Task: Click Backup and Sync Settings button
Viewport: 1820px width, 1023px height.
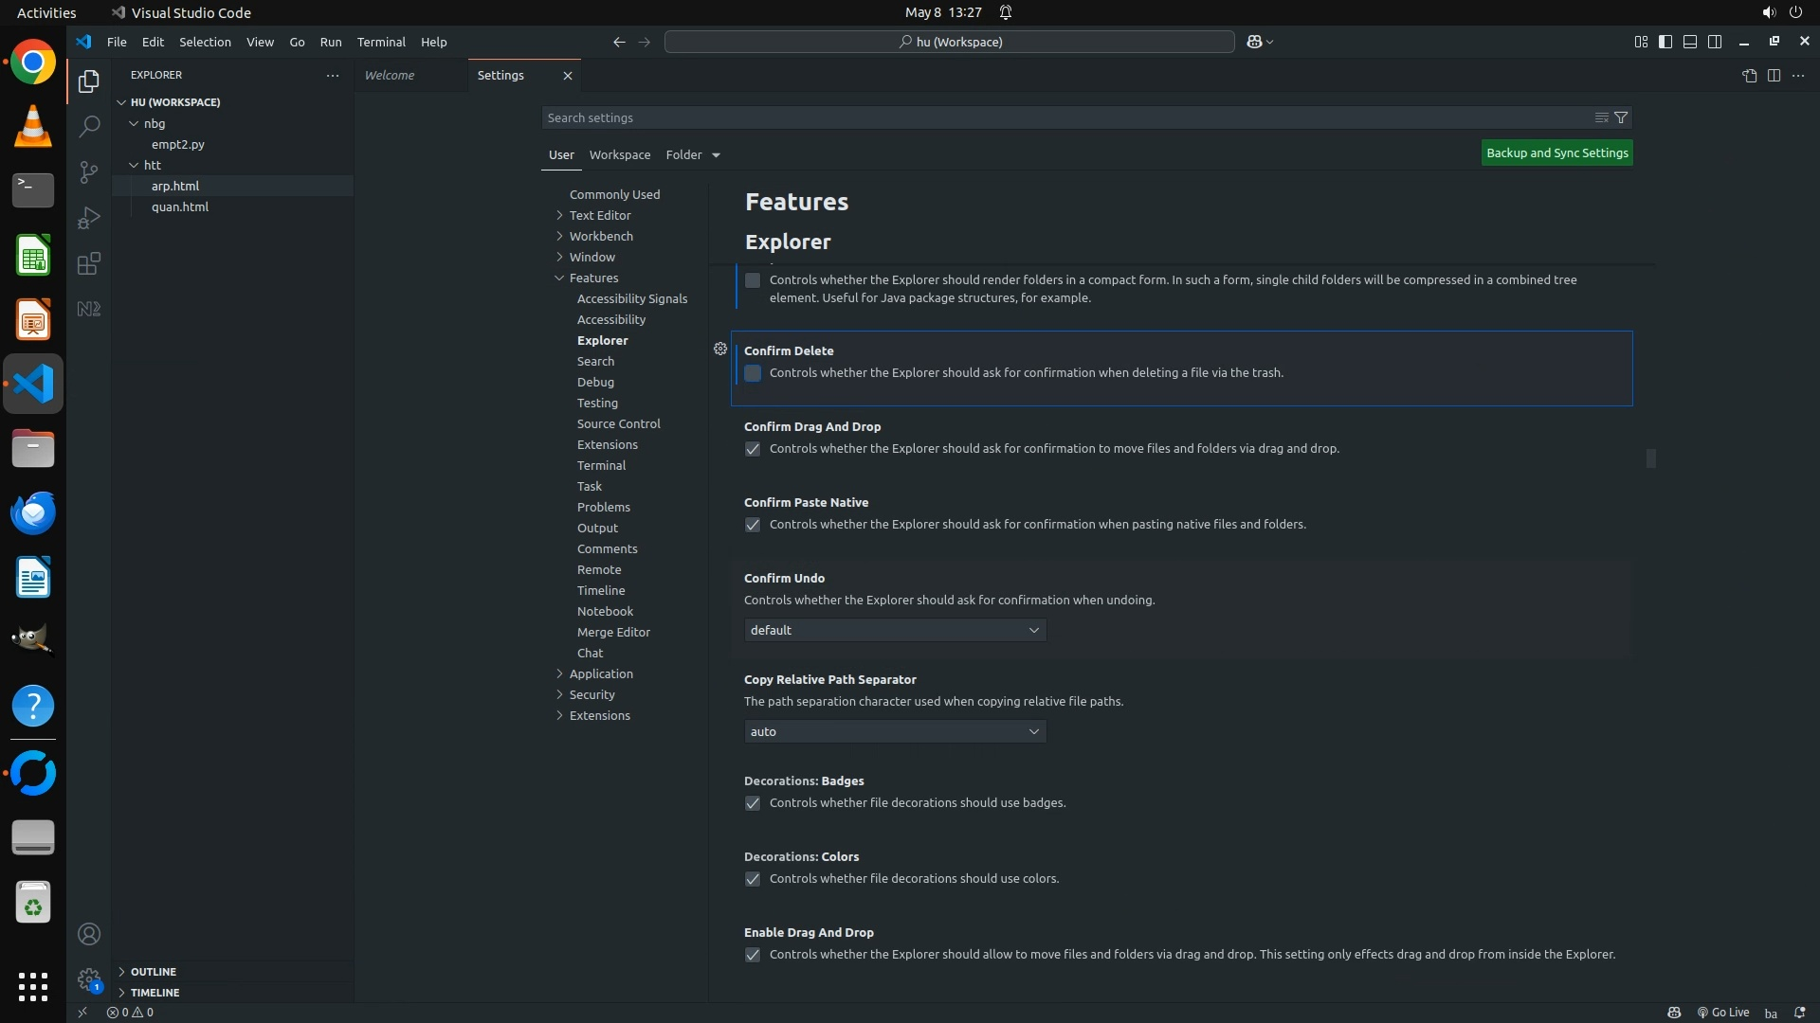Action: [x=1556, y=153]
